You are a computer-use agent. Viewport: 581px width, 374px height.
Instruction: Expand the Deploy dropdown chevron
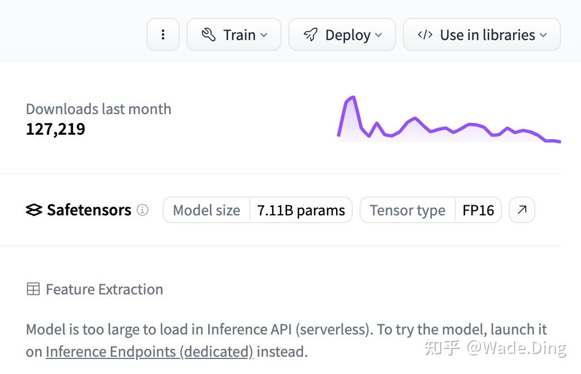(x=378, y=35)
